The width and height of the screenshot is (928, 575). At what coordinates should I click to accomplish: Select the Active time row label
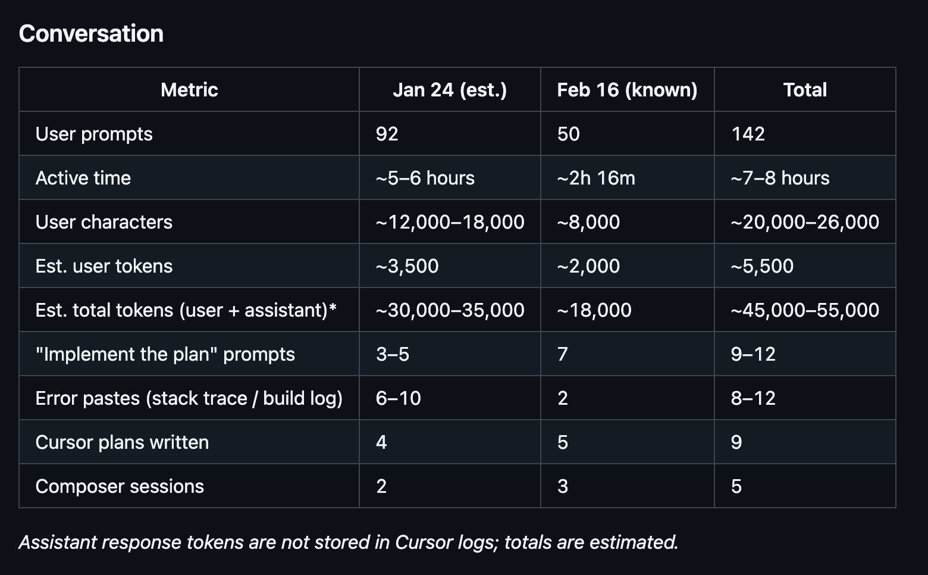[83, 178]
